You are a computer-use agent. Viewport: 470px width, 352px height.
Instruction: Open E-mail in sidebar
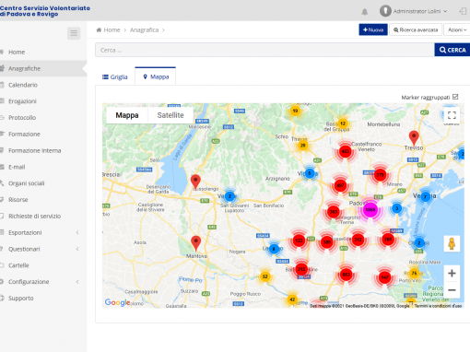17,167
